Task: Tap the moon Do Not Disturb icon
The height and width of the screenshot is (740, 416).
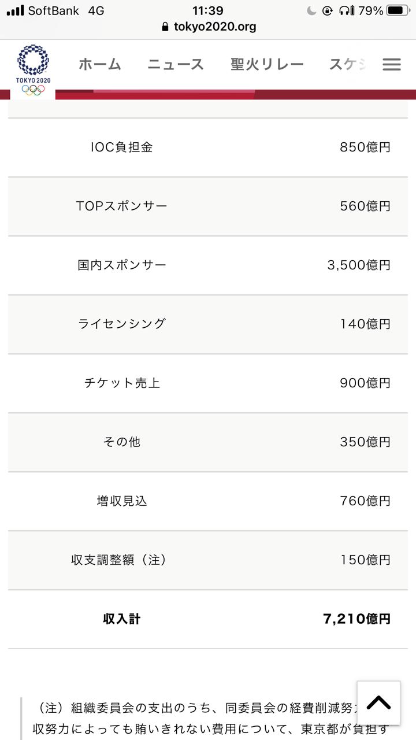Action: pos(311,10)
